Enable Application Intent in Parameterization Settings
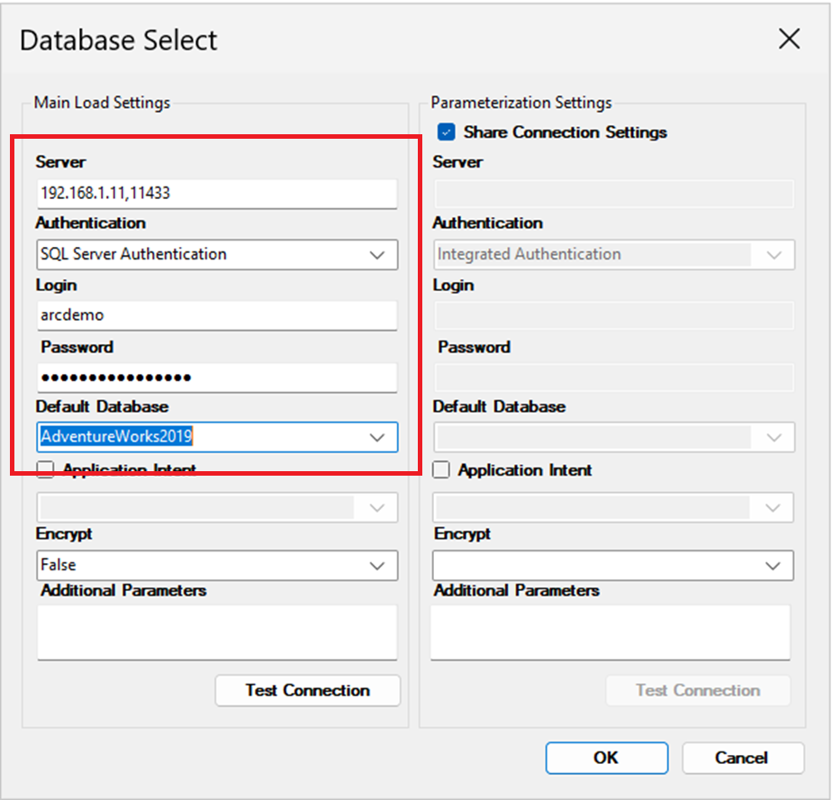This screenshot has height=800, width=832. tap(441, 469)
